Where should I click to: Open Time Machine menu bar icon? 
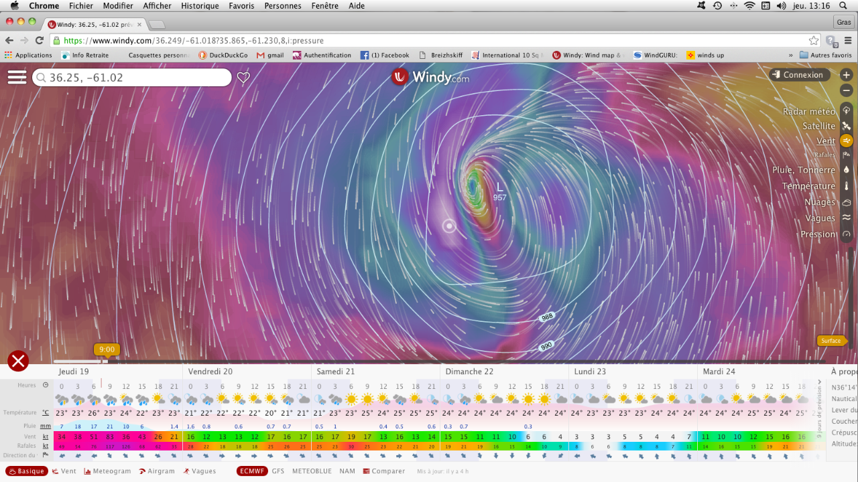(717, 5)
